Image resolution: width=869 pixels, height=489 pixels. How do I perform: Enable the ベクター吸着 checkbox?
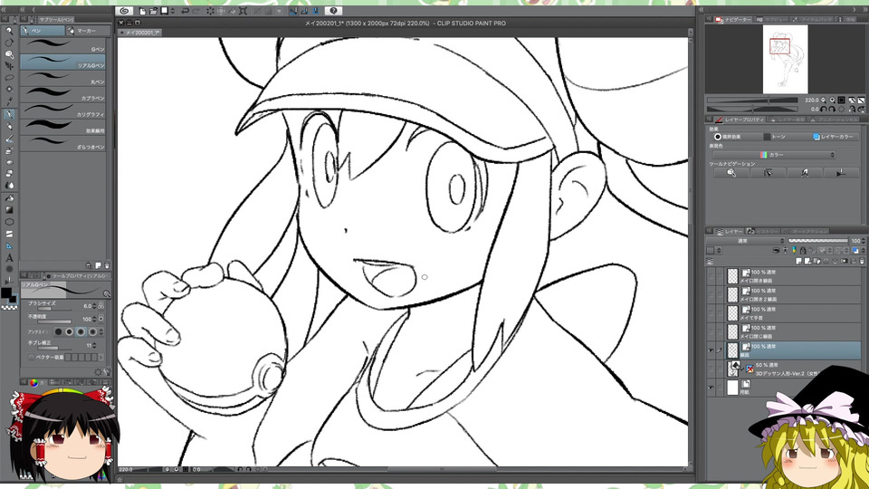[31, 358]
